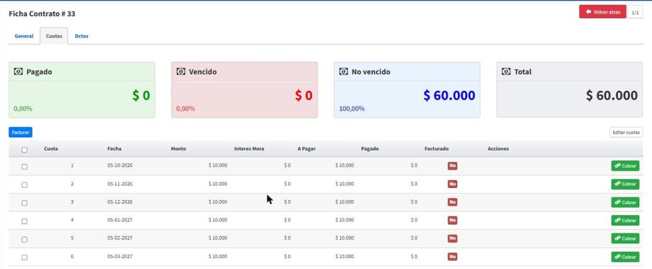Click Cobrar for the 05-11-2026 installment

click(625, 184)
